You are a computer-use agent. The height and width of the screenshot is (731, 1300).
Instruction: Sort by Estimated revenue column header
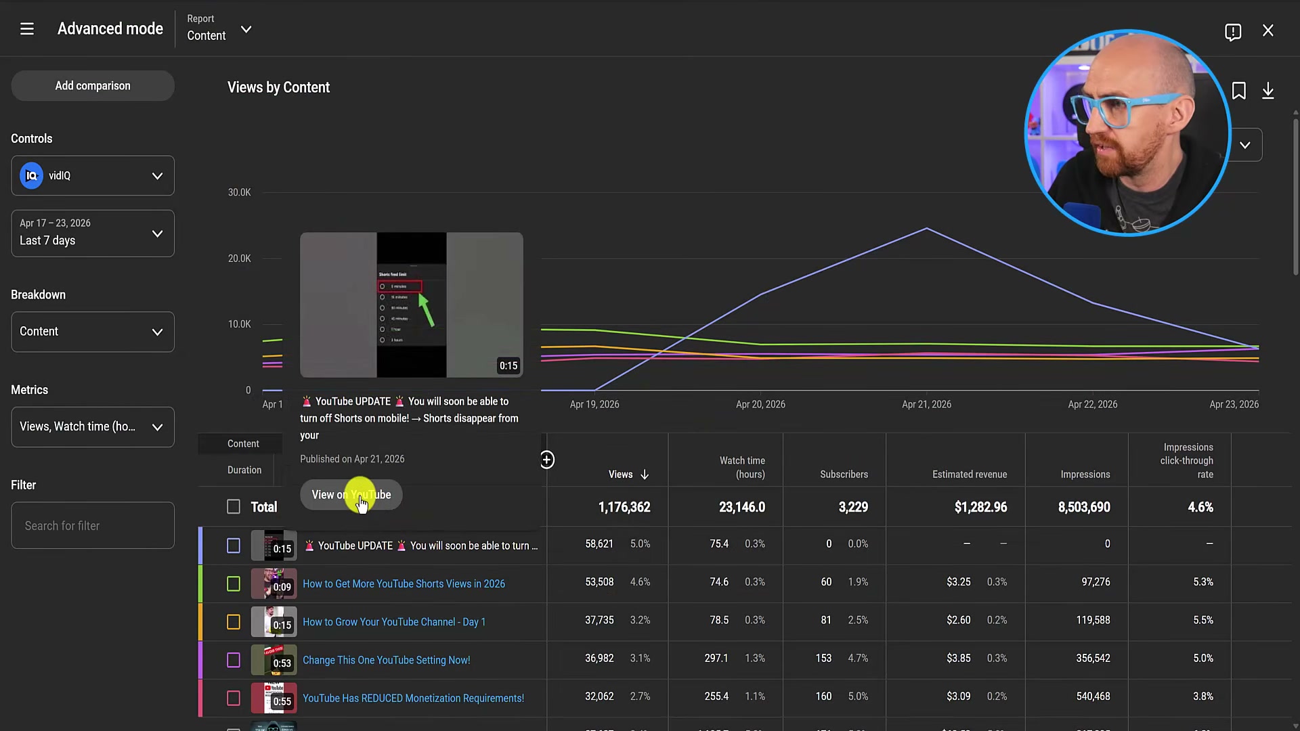(970, 474)
